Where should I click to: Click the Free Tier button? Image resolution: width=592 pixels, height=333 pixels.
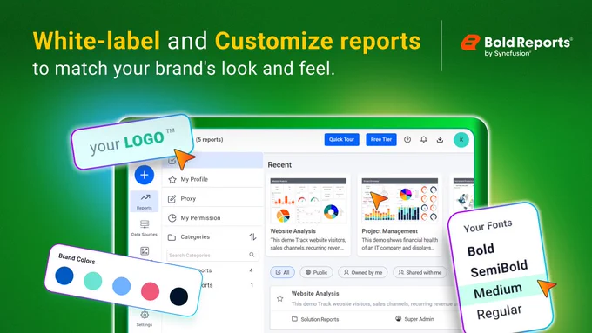click(381, 139)
